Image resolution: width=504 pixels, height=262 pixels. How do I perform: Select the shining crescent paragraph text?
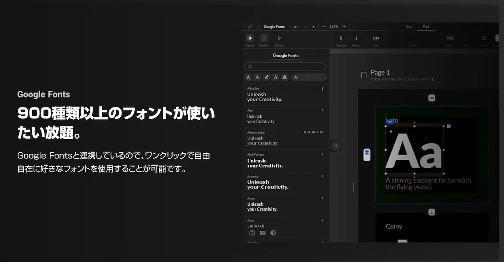coord(428,184)
